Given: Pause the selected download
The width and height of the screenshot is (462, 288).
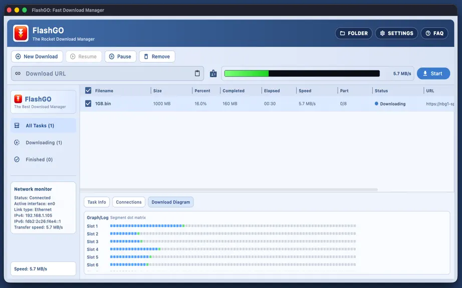Looking at the screenshot, I should coord(120,56).
